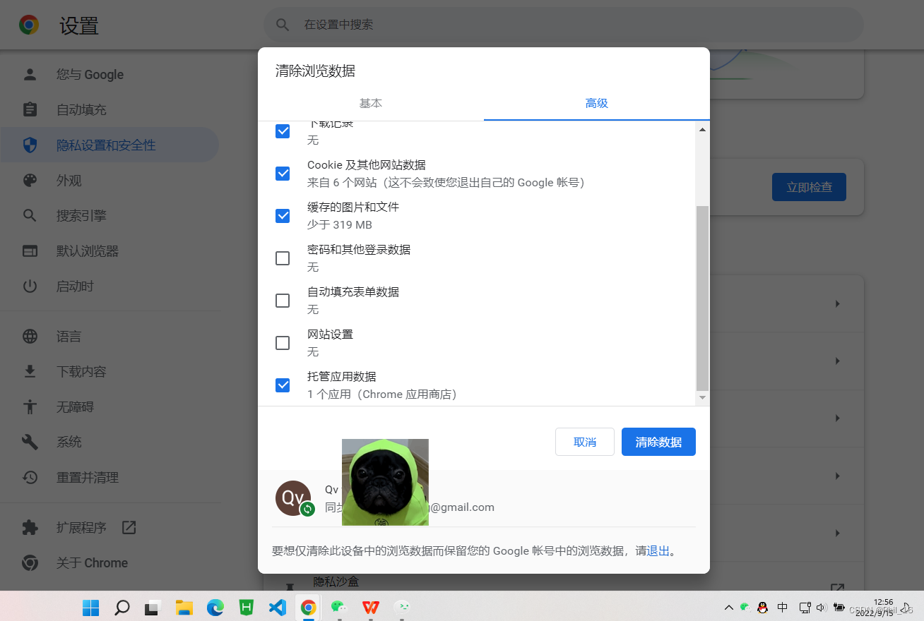Click 立即检查 button in background page
The width and height of the screenshot is (924, 621).
[809, 188]
